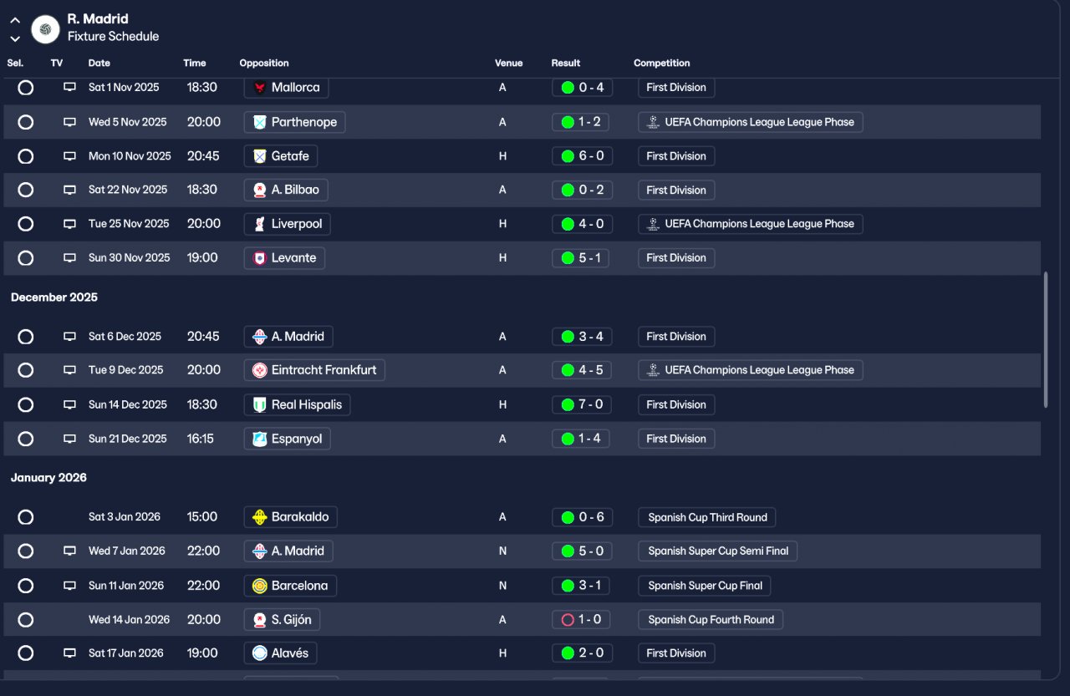Select the Barakaldo fixture radio button
Viewport: 1070px width, 696px height.
(x=26, y=517)
